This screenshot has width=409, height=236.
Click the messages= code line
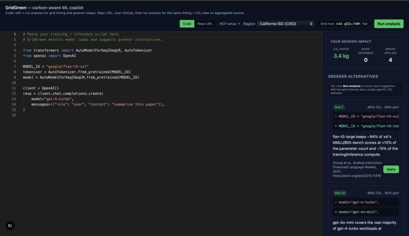(98, 104)
